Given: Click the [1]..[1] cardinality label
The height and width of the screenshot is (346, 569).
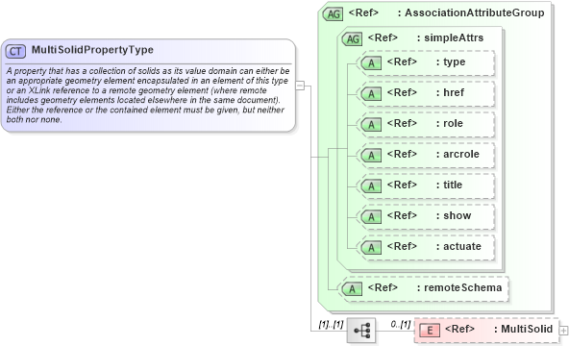Looking at the screenshot, I should click(x=331, y=324).
